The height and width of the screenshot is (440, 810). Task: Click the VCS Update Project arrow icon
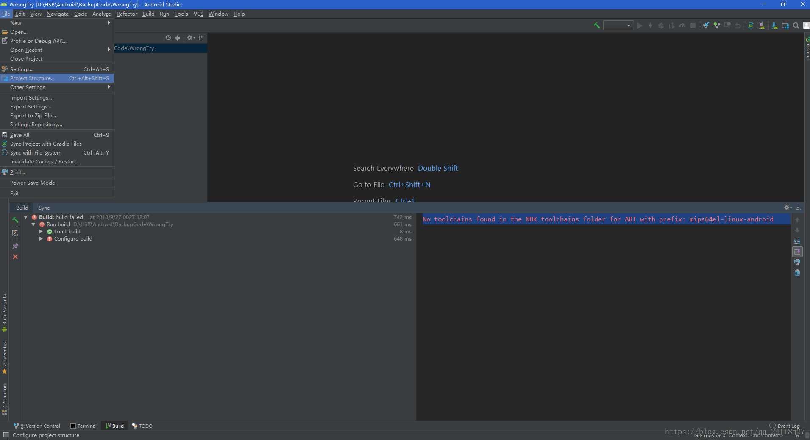706,26
